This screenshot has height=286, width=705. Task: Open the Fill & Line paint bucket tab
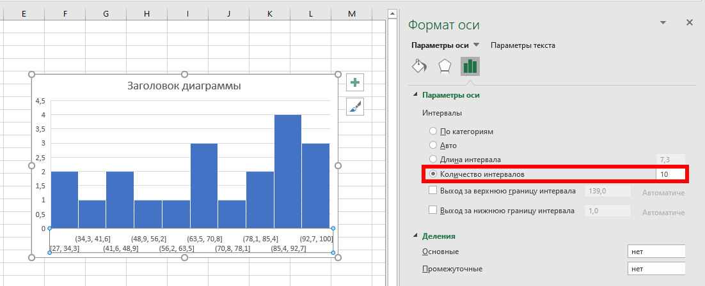(419, 66)
